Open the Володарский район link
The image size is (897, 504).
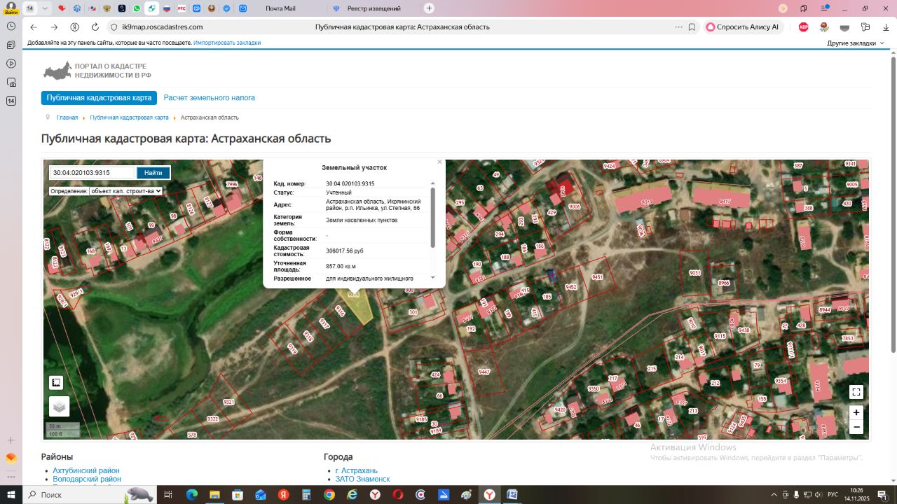point(87,479)
